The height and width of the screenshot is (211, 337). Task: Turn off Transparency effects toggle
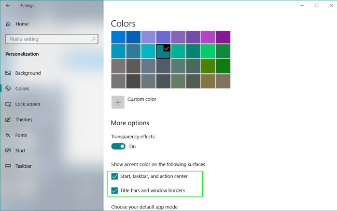coord(118,147)
